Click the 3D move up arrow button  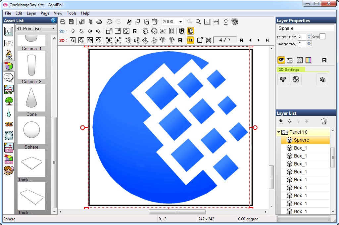pos(73,40)
